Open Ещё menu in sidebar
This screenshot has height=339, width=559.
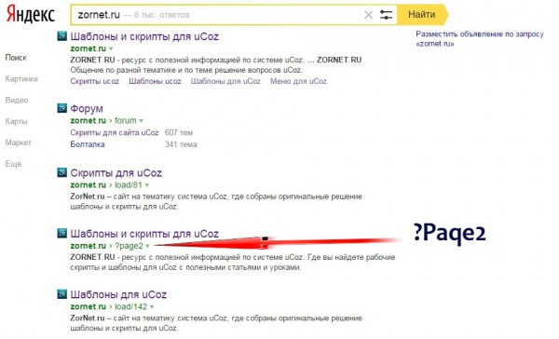[13, 164]
